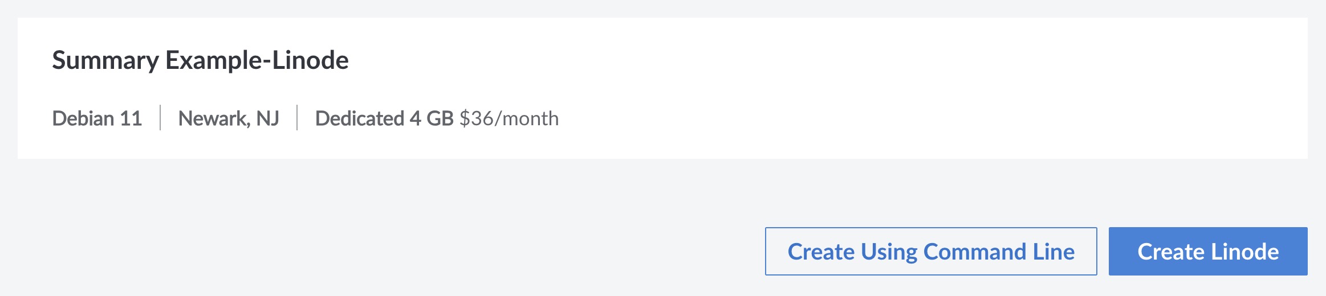Click the Example-Linode label in heading
This screenshot has width=1326, height=296.
click(257, 60)
